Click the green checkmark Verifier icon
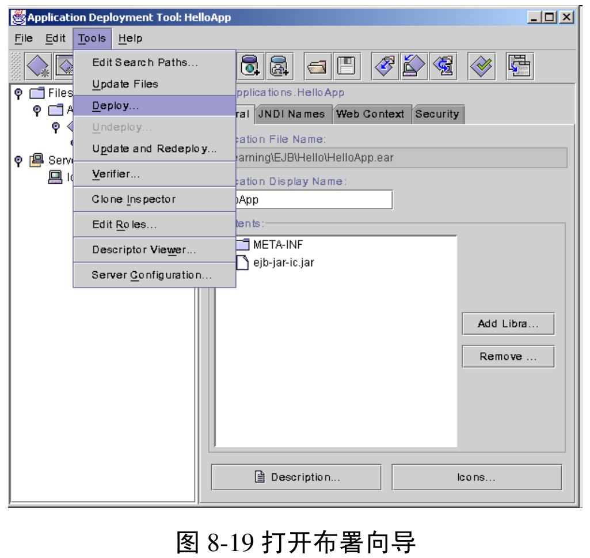590x558 pixels. point(481,67)
